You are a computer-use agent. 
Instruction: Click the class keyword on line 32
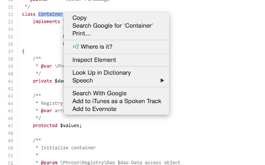29,14
